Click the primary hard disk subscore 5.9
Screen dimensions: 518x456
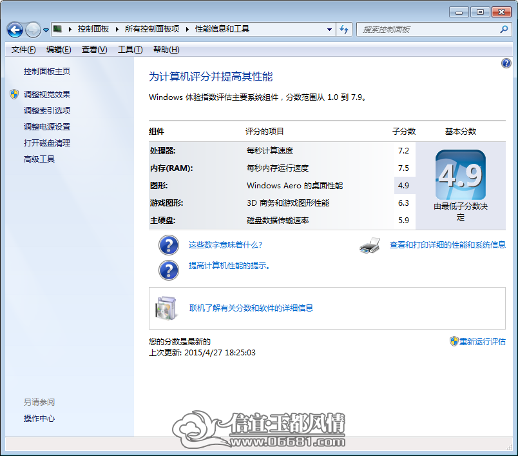click(403, 221)
